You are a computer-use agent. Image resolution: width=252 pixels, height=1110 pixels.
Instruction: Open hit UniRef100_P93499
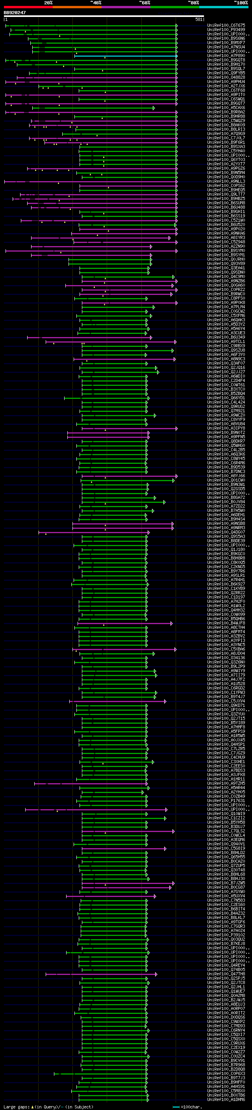pyautogui.click(x=226, y=30)
